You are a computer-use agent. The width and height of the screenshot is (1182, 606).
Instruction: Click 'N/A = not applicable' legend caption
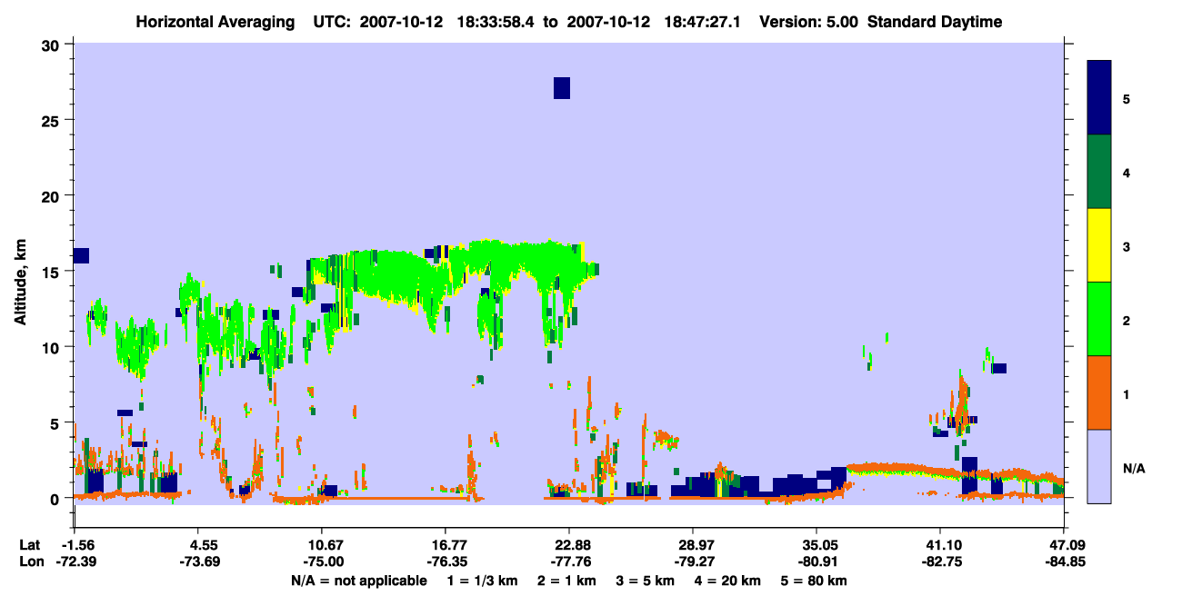(x=358, y=581)
